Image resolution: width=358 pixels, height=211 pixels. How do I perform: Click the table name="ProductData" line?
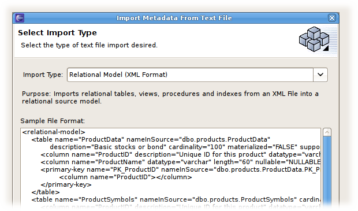151,139
